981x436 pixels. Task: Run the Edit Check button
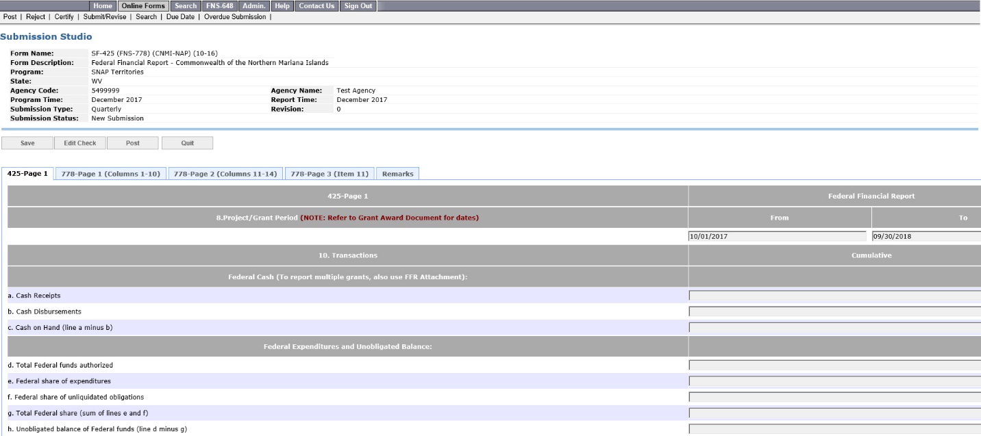[x=80, y=143]
